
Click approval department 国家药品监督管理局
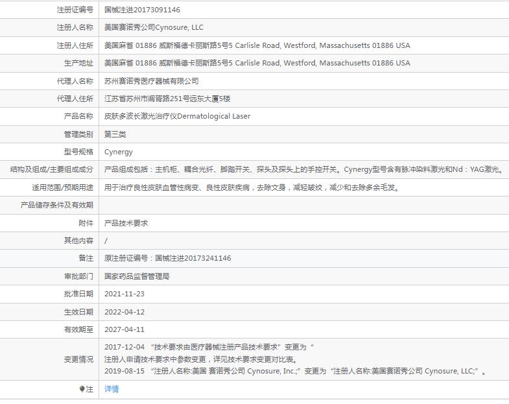[x=137, y=276]
